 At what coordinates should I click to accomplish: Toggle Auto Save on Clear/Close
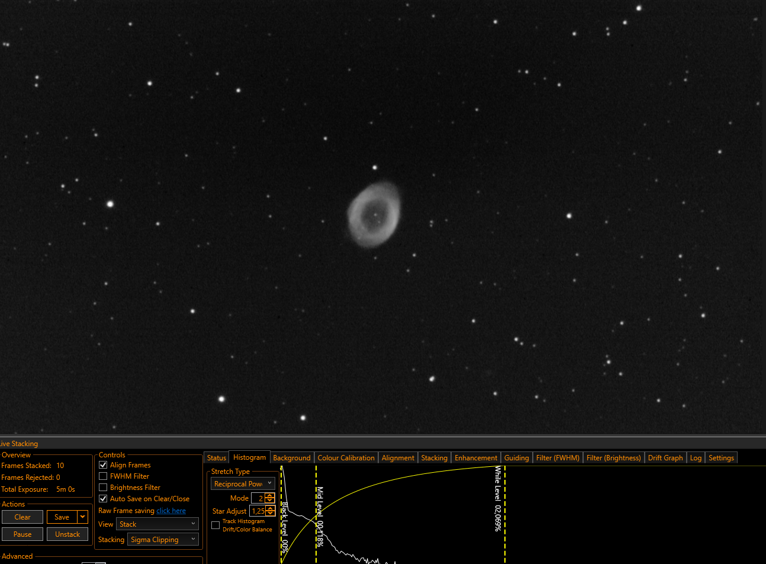point(103,499)
